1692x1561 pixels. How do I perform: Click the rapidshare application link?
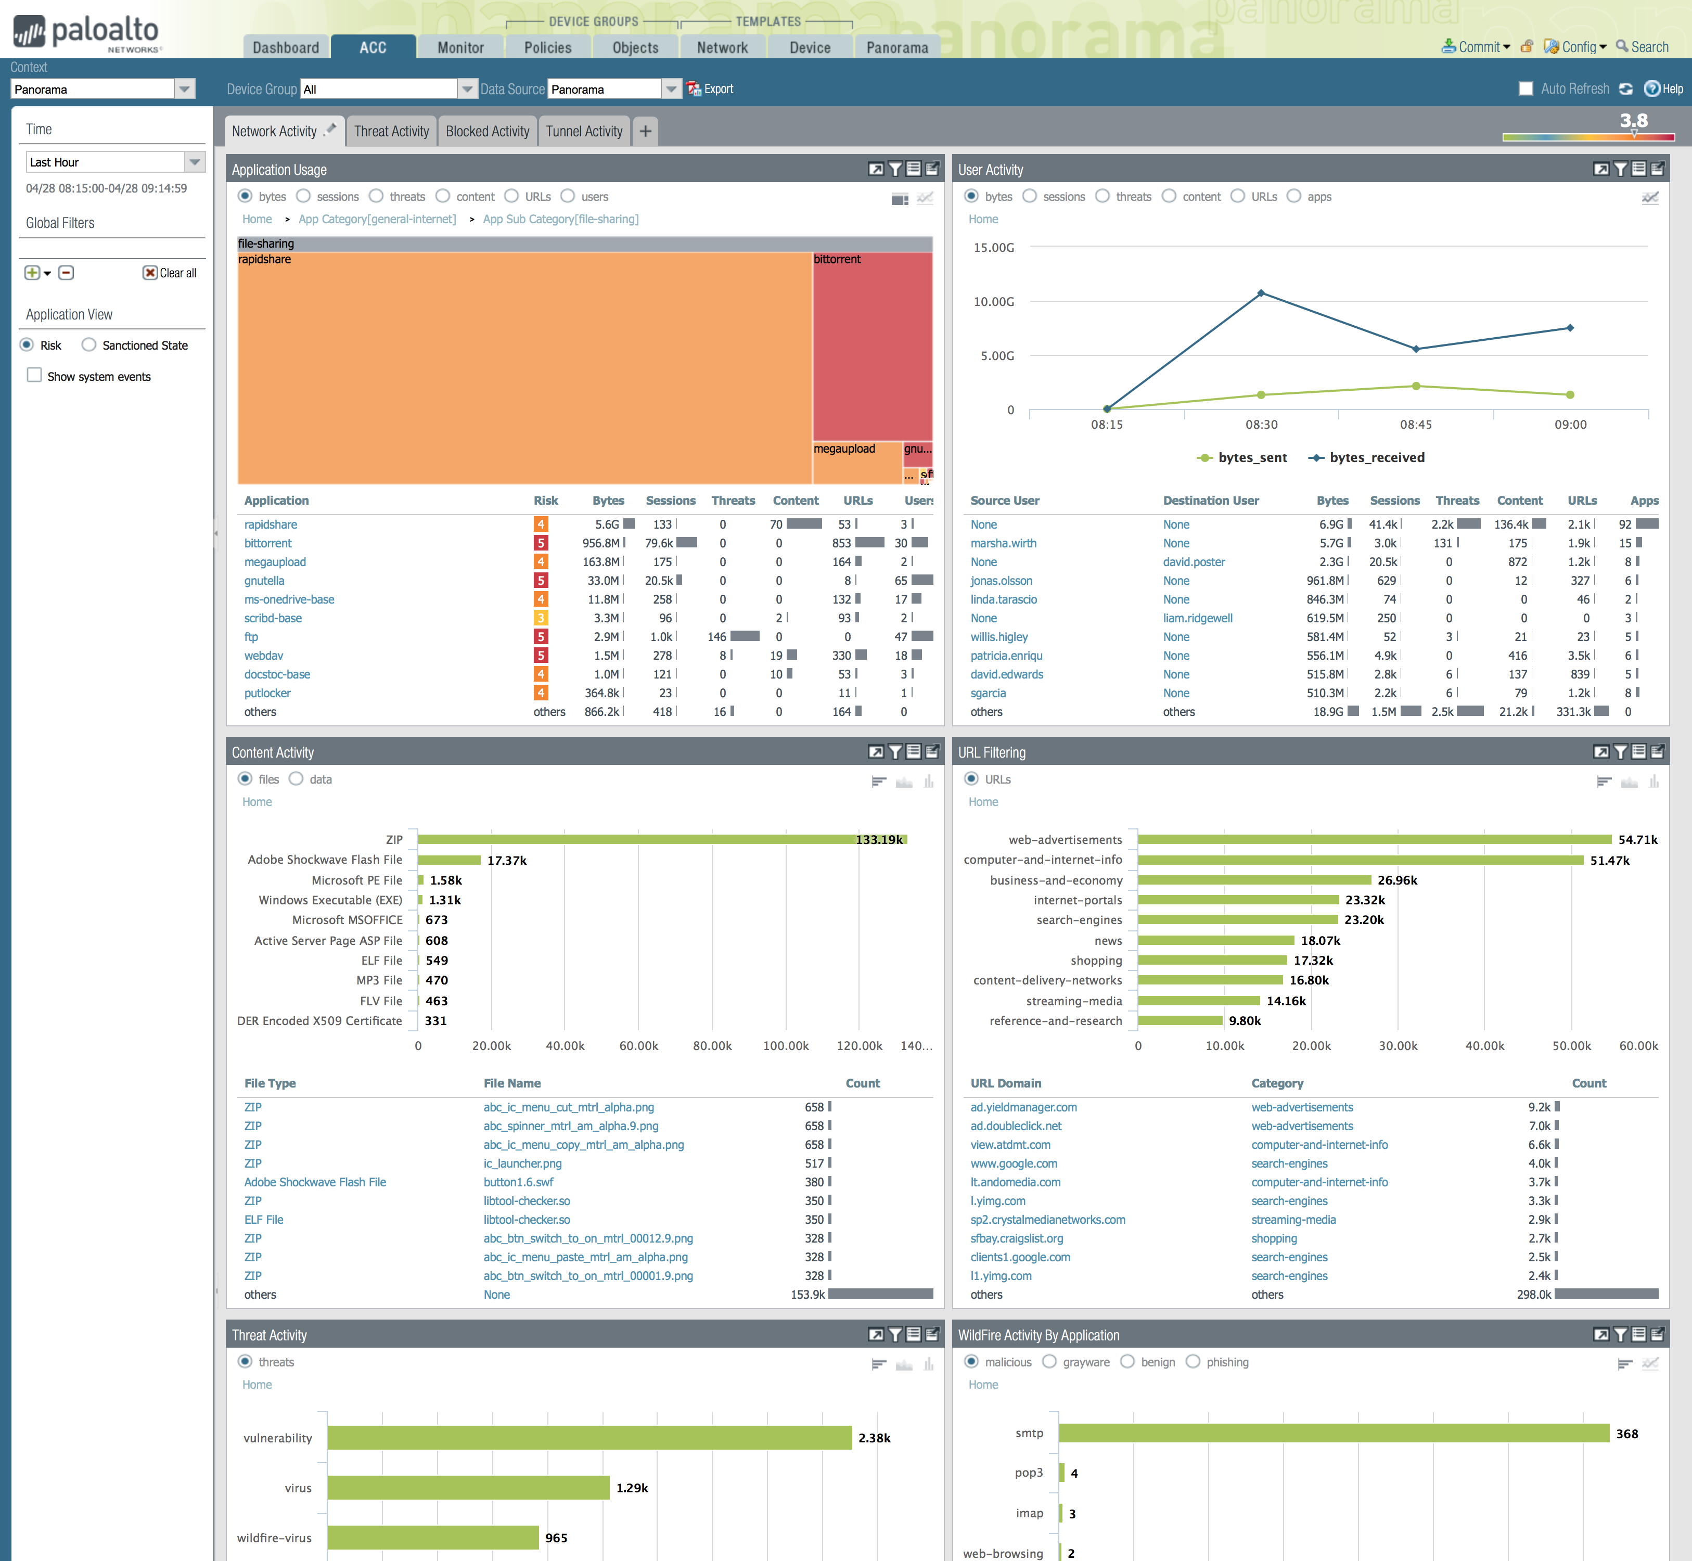271,524
